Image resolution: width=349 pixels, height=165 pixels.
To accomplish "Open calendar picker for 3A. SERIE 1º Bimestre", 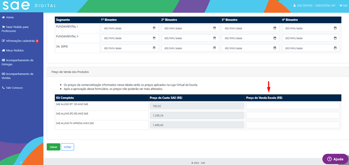I will click(x=154, y=48).
